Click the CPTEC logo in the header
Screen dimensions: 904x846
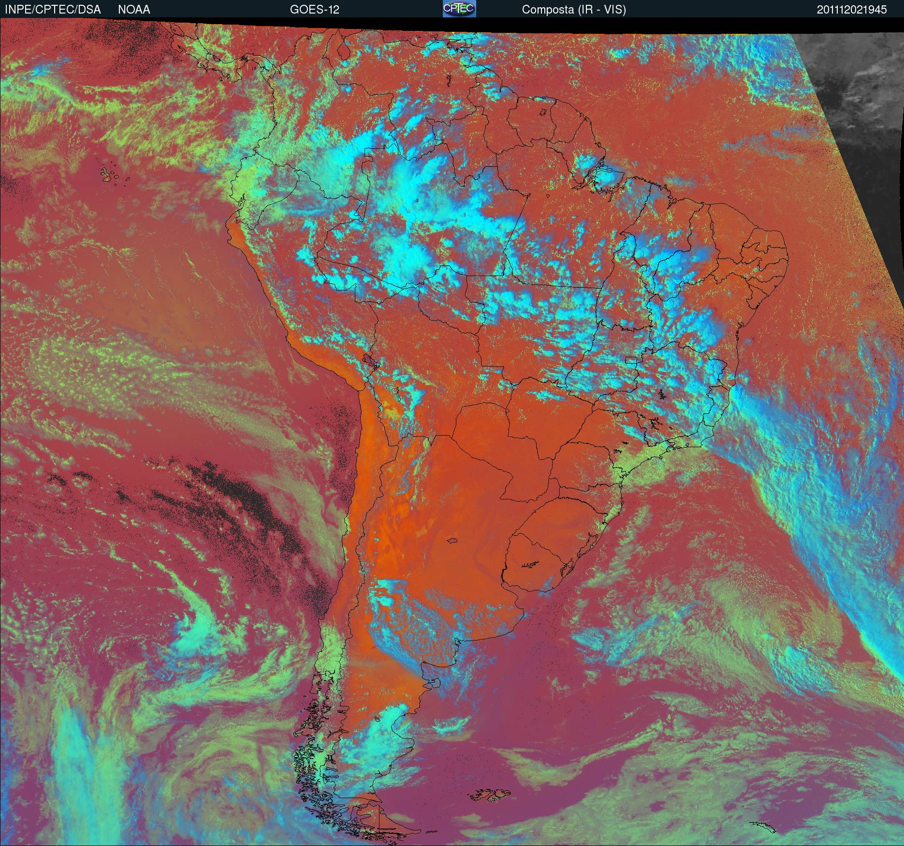(x=459, y=9)
